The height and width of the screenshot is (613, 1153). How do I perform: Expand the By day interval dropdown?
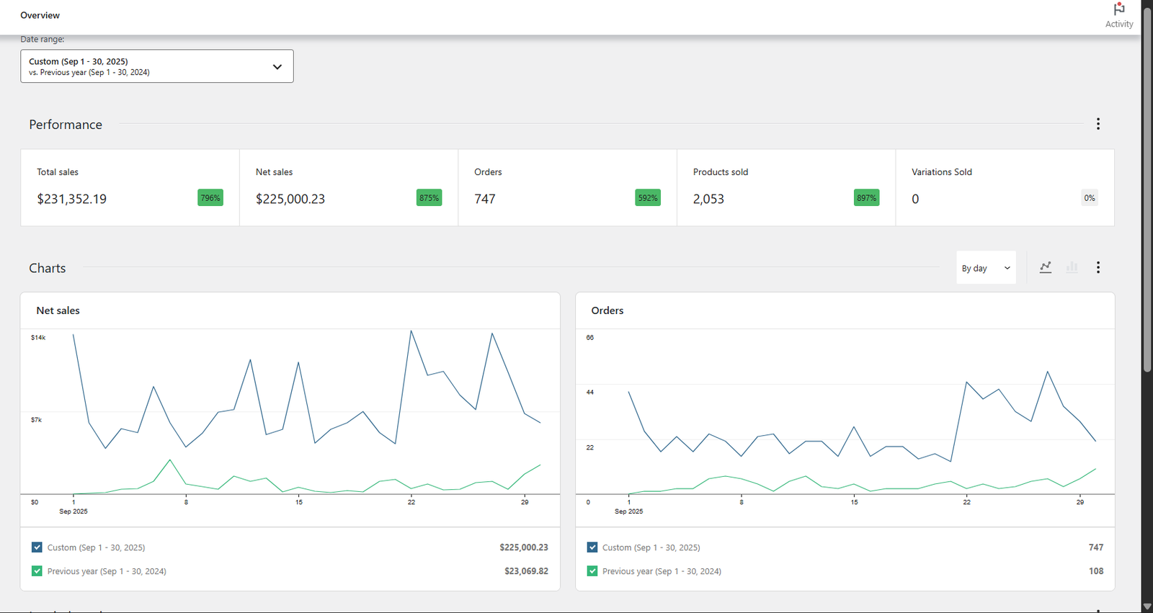985,268
